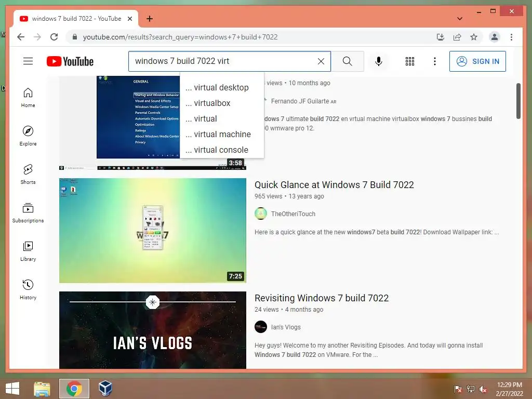Open Shorts in the sidebar
Viewport: 532px width, 399px height.
pyautogui.click(x=28, y=175)
